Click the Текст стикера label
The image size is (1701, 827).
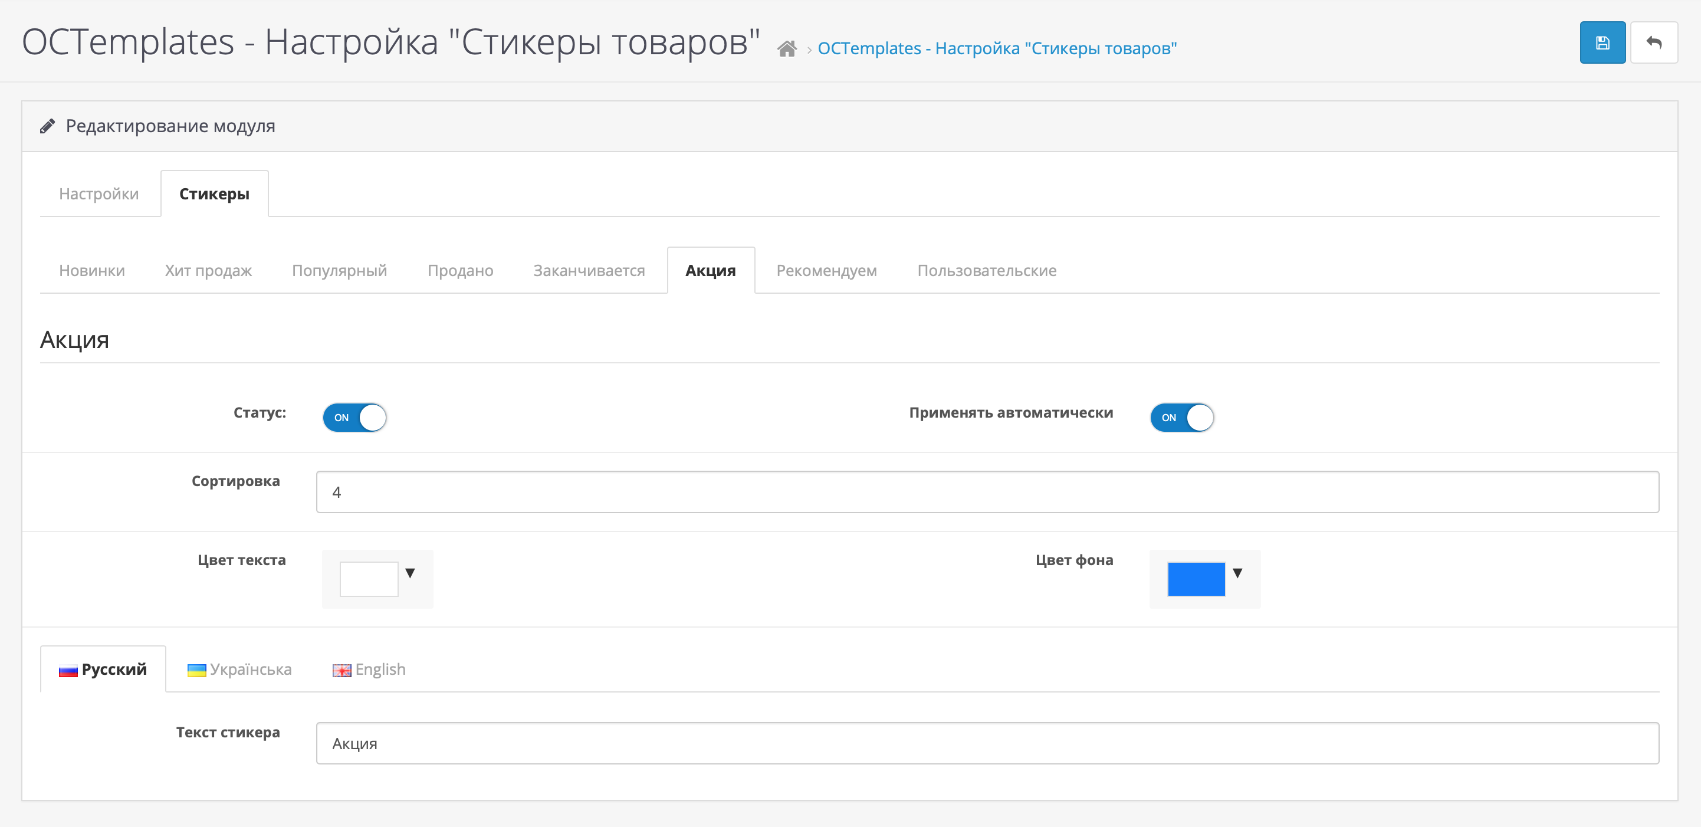228,732
